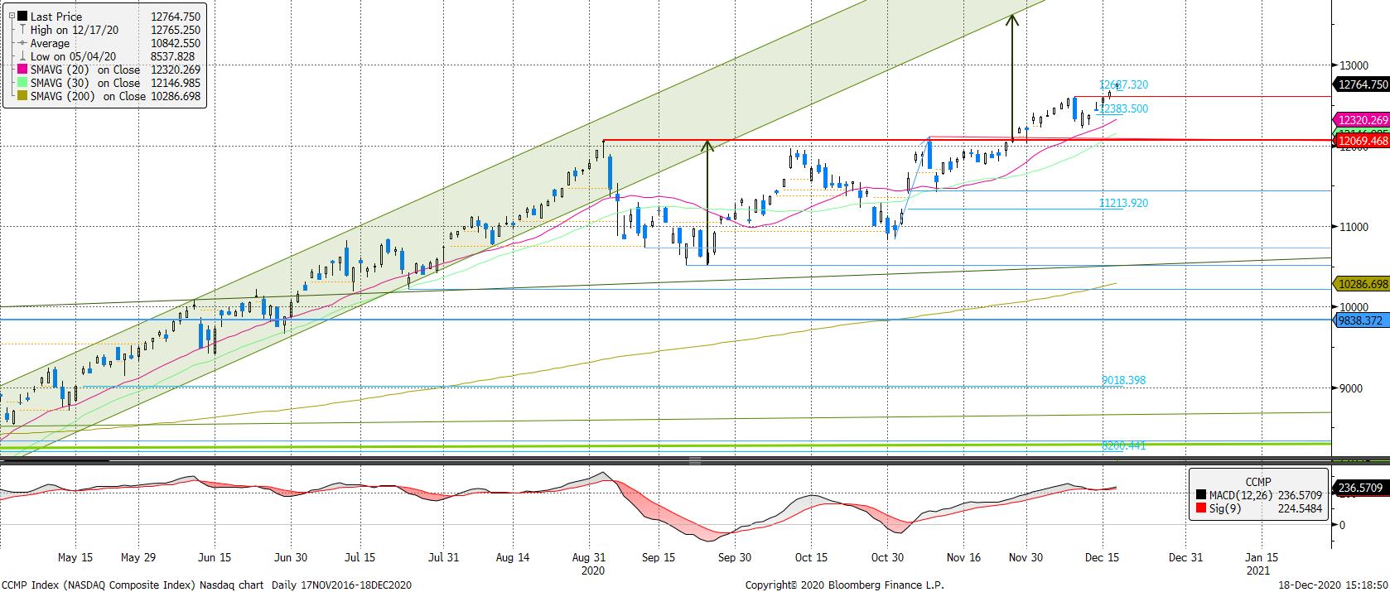Click the 'Oct 30' date axis label
The width and height of the screenshot is (1390, 592).
click(886, 557)
